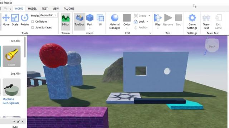Screen dimensions: 229x128
Task: Close the toolbox panel
Action: point(23,122)
